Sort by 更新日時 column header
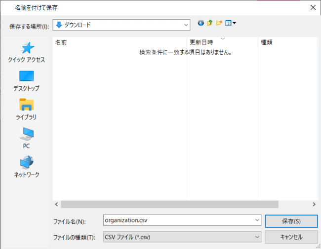This screenshot has height=249, width=321. click(x=222, y=42)
